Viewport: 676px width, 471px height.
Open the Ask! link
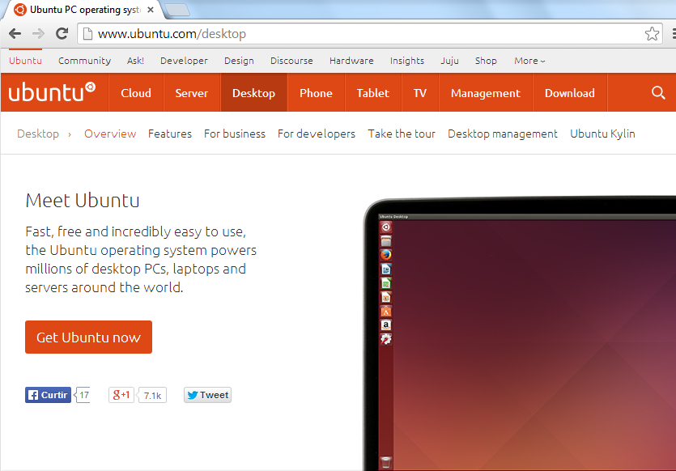click(x=135, y=61)
